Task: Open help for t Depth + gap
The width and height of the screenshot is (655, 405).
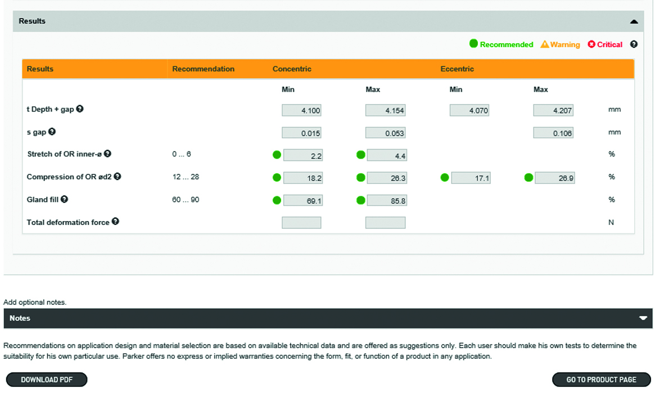Action: pos(80,109)
